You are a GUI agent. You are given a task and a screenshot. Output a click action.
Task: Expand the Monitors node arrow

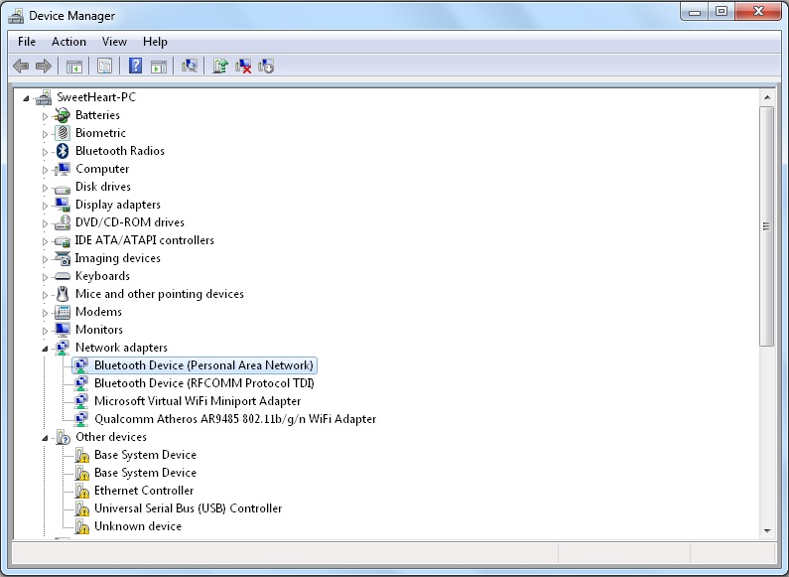click(x=45, y=331)
